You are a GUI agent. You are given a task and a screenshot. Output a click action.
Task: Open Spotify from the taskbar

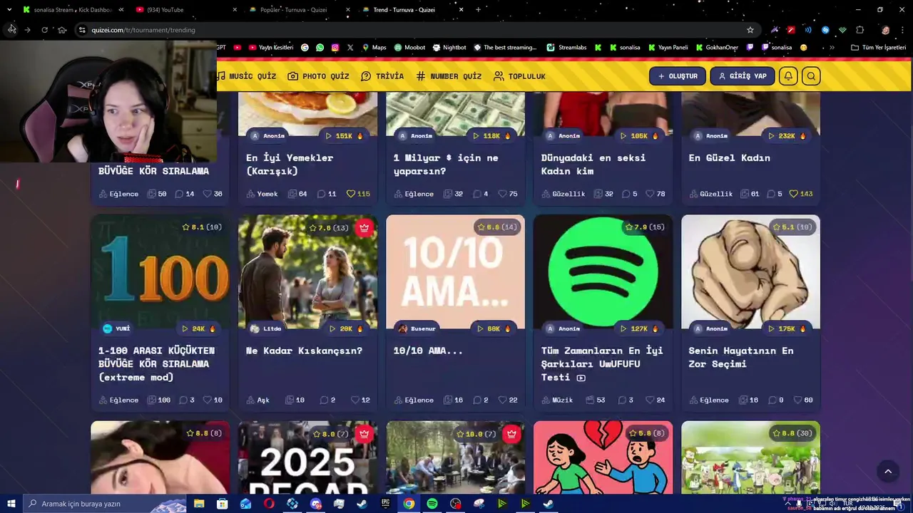pos(432,504)
